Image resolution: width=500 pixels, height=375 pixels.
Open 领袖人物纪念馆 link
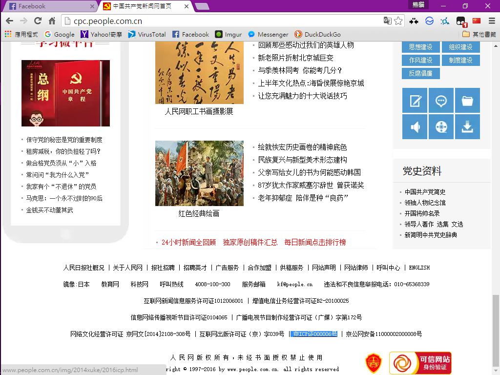tap(425, 203)
